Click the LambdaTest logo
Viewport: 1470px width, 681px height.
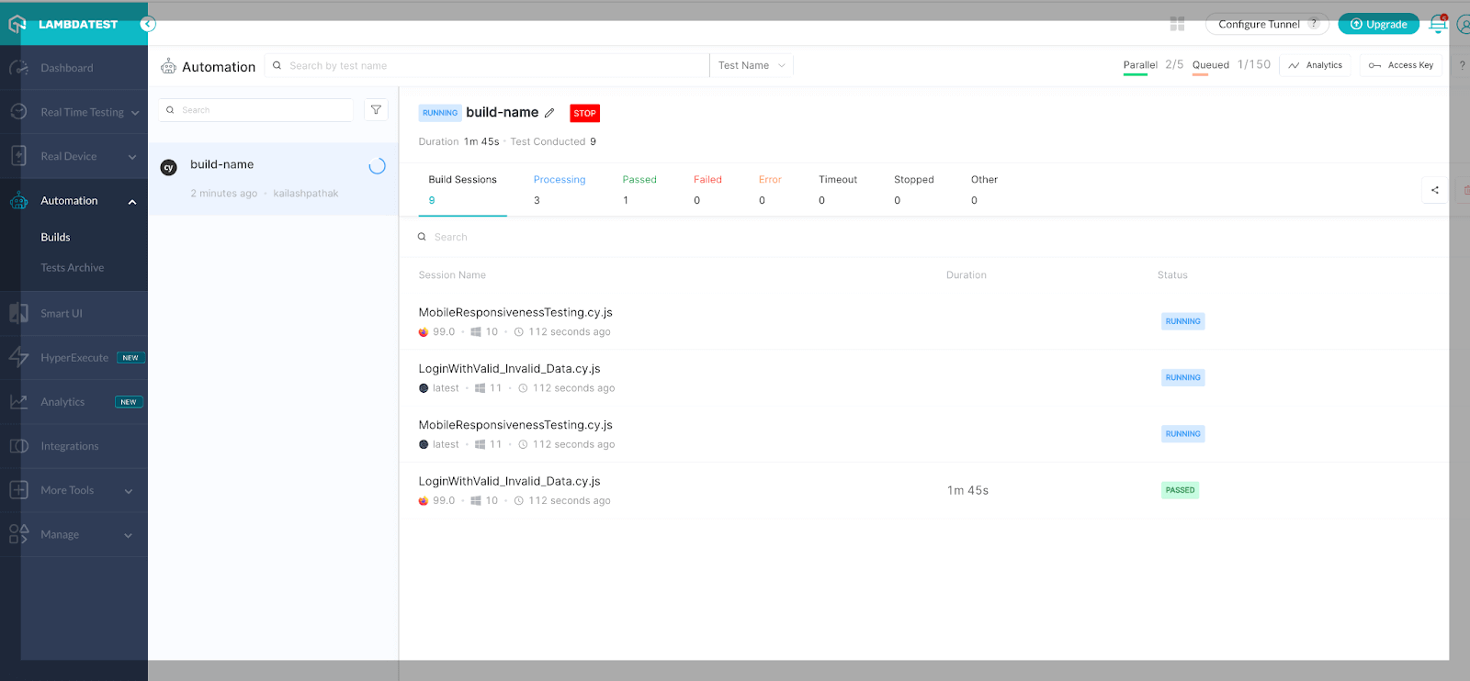pyautogui.click(x=63, y=25)
